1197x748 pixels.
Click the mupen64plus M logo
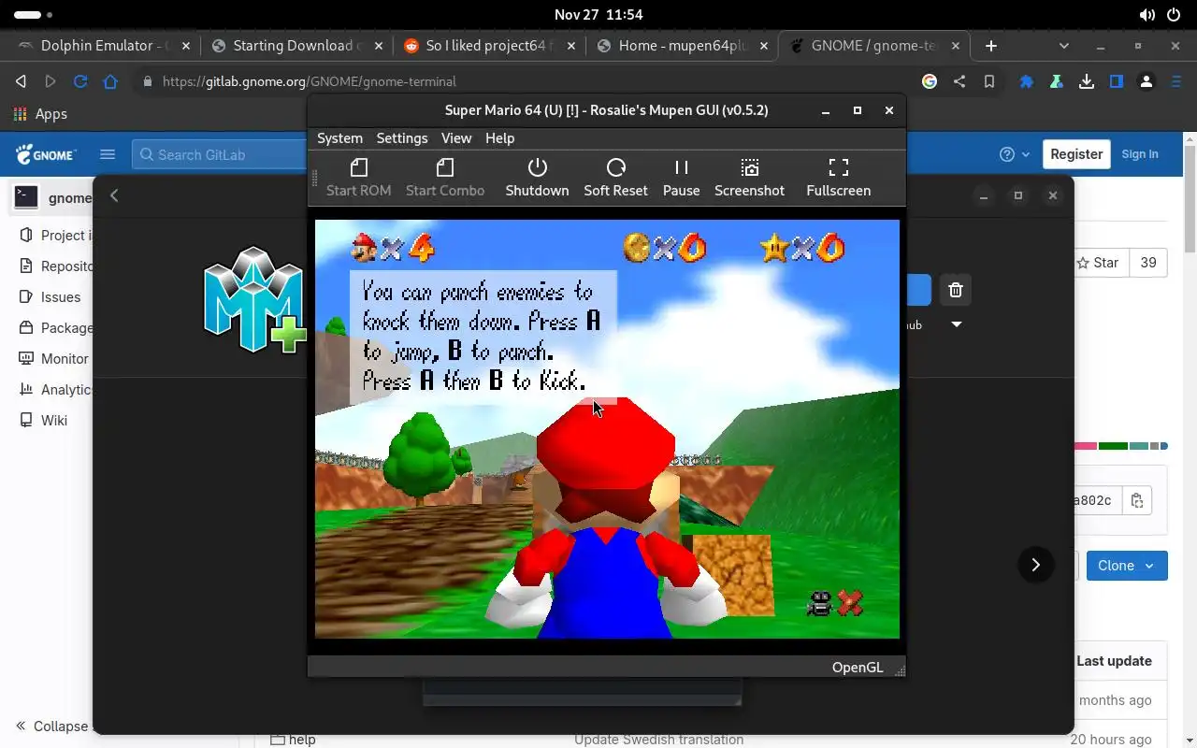point(254,299)
